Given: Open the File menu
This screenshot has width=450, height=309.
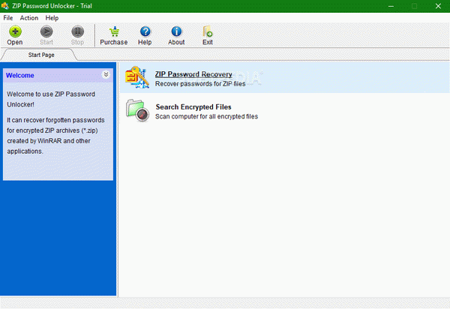Looking at the screenshot, I should (x=8, y=18).
